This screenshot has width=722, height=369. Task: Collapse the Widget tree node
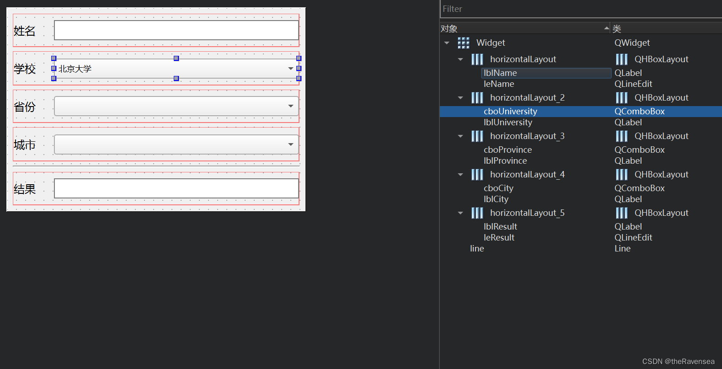click(447, 43)
